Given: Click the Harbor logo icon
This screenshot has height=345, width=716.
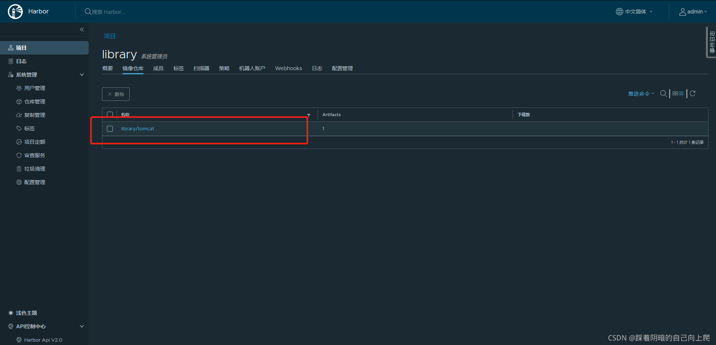Looking at the screenshot, I should click(15, 12).
